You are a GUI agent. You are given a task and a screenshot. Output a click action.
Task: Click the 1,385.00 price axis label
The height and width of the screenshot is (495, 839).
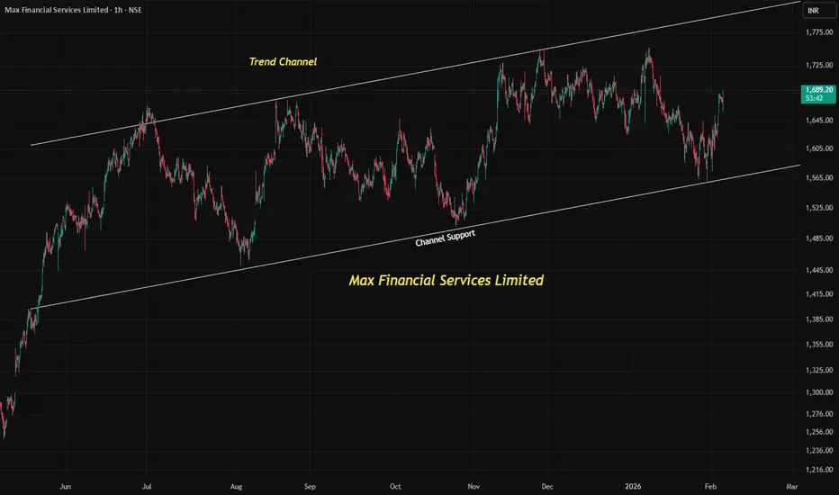coord(819,319)
